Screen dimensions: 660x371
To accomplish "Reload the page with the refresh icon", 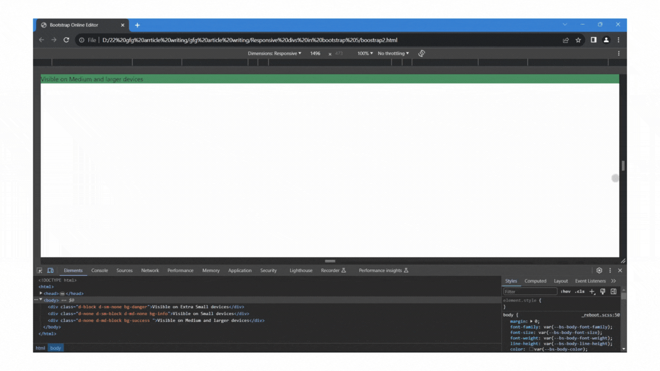I will tap(66, 40).
